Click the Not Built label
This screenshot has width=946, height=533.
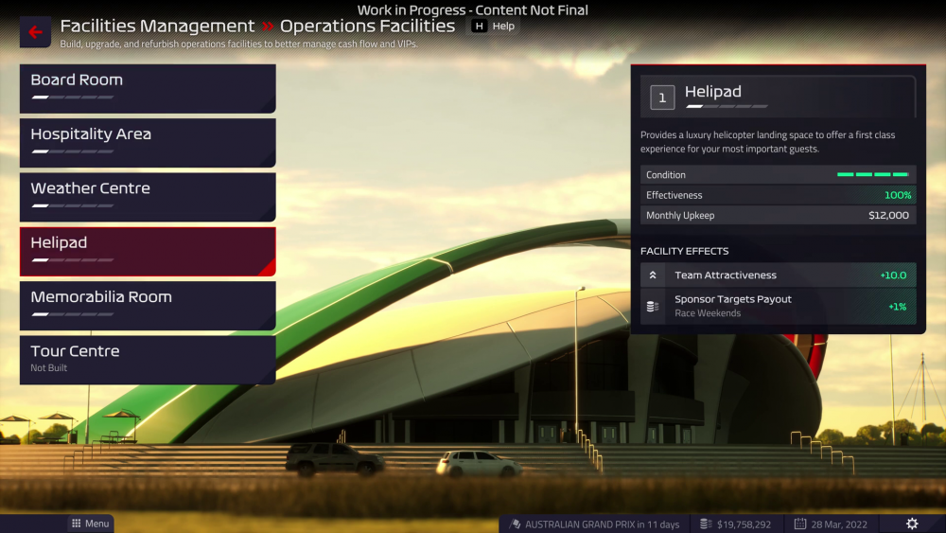point(49,367)
